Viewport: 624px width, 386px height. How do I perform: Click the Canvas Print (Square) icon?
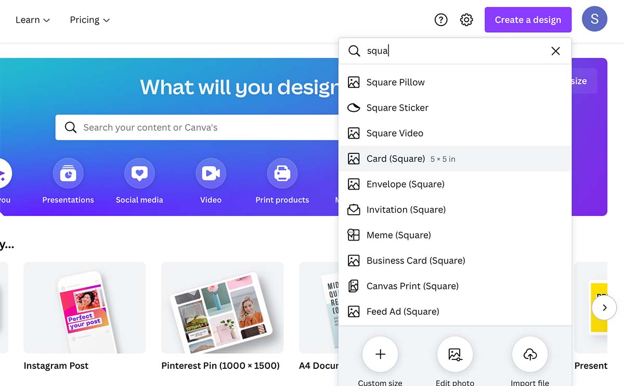coord(354,286)
